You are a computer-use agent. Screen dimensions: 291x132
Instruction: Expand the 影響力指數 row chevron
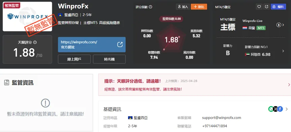(x=283, y=51)
